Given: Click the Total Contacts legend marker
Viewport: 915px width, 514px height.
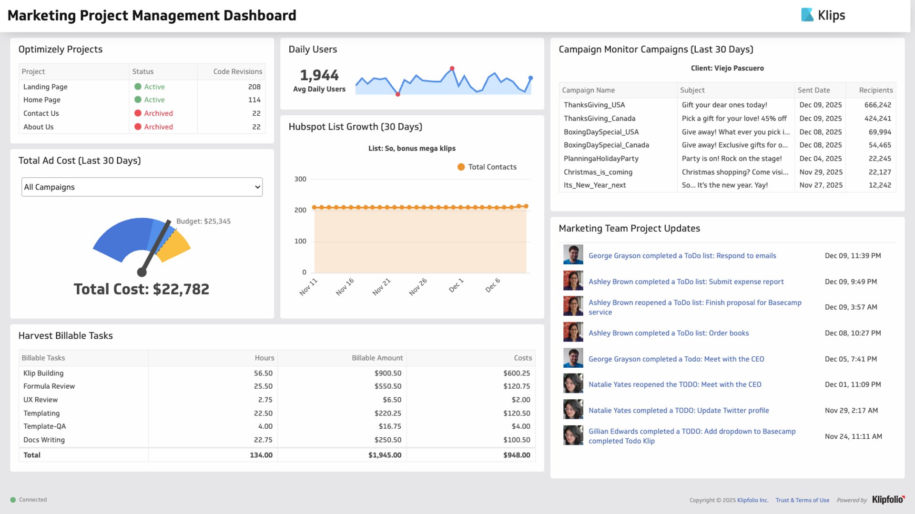Looking at the screenshot, I should 460,167.
